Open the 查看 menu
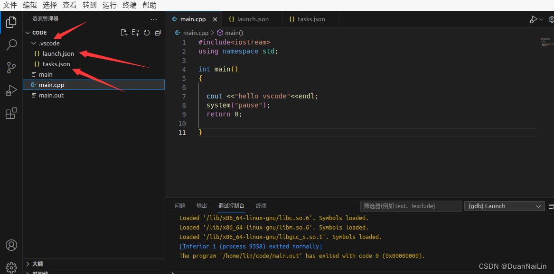554x274 pixels. coord(70,5)
